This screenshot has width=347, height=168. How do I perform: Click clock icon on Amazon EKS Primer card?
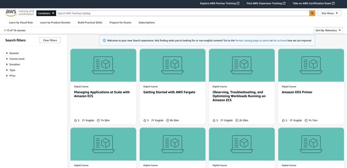pyautogui.click(x=306, y=120)
